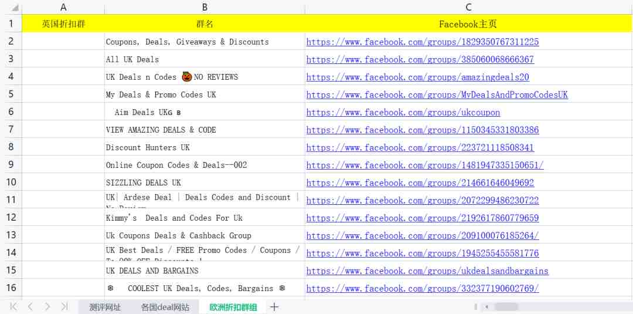Click horizontal scrollbar left arrow

click(487, 307)
